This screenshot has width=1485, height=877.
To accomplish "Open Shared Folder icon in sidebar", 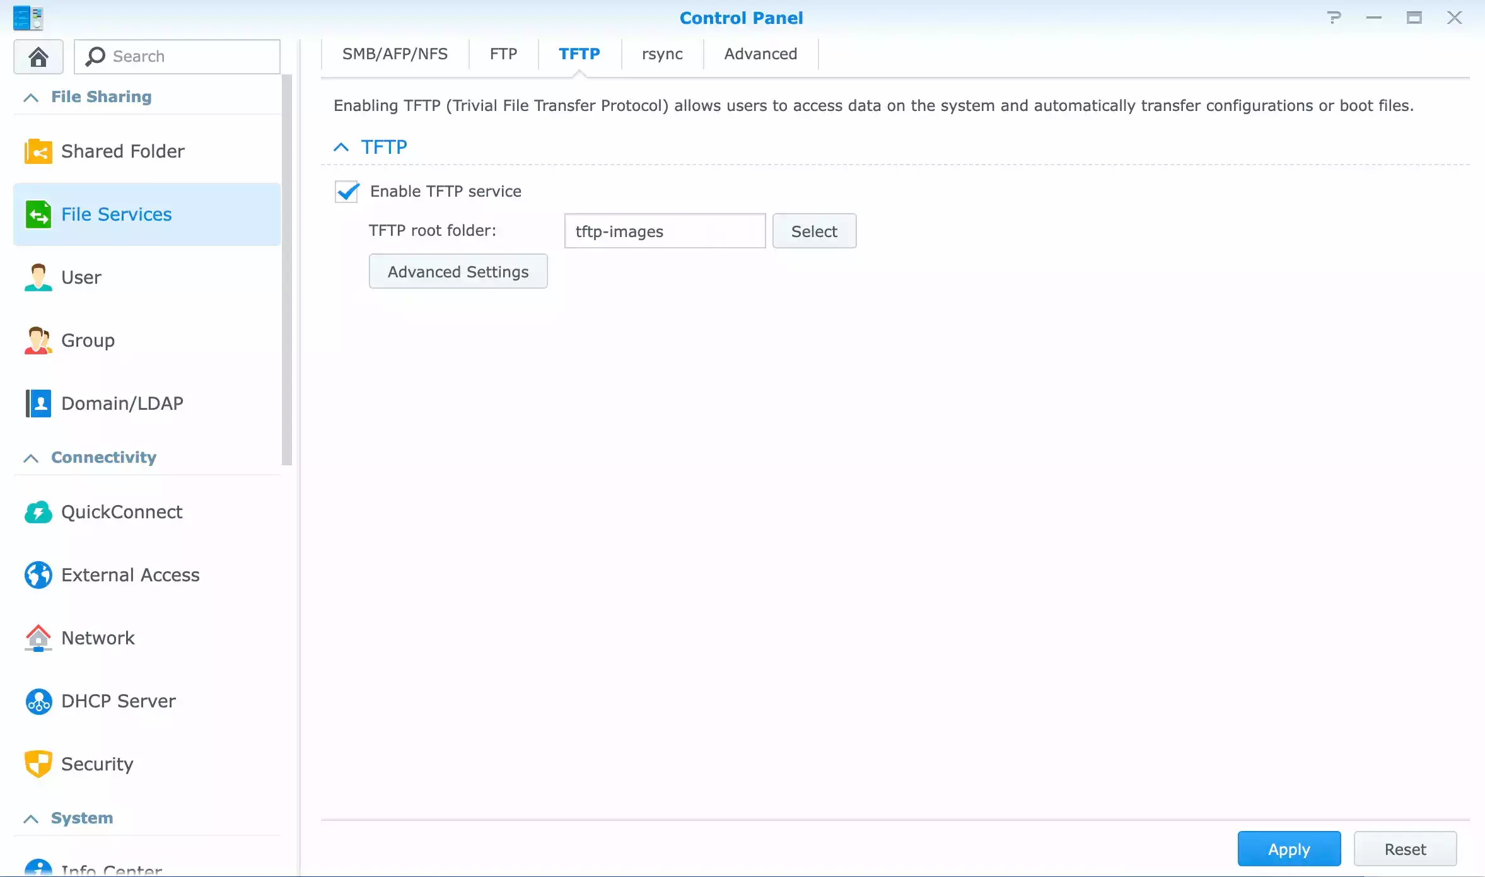I will (38, 151).
